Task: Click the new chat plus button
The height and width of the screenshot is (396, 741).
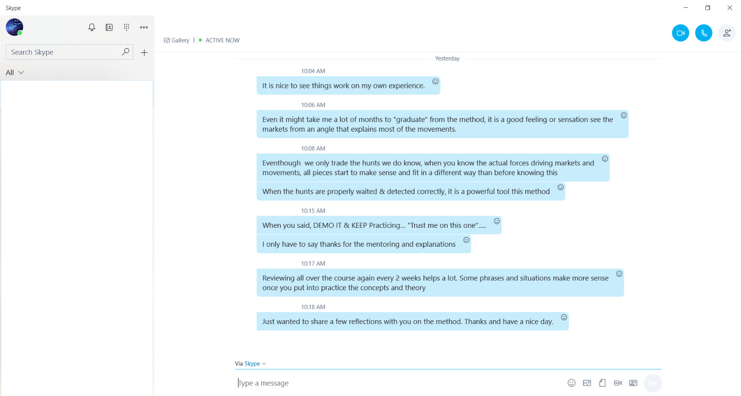Action: pos(144,52)
